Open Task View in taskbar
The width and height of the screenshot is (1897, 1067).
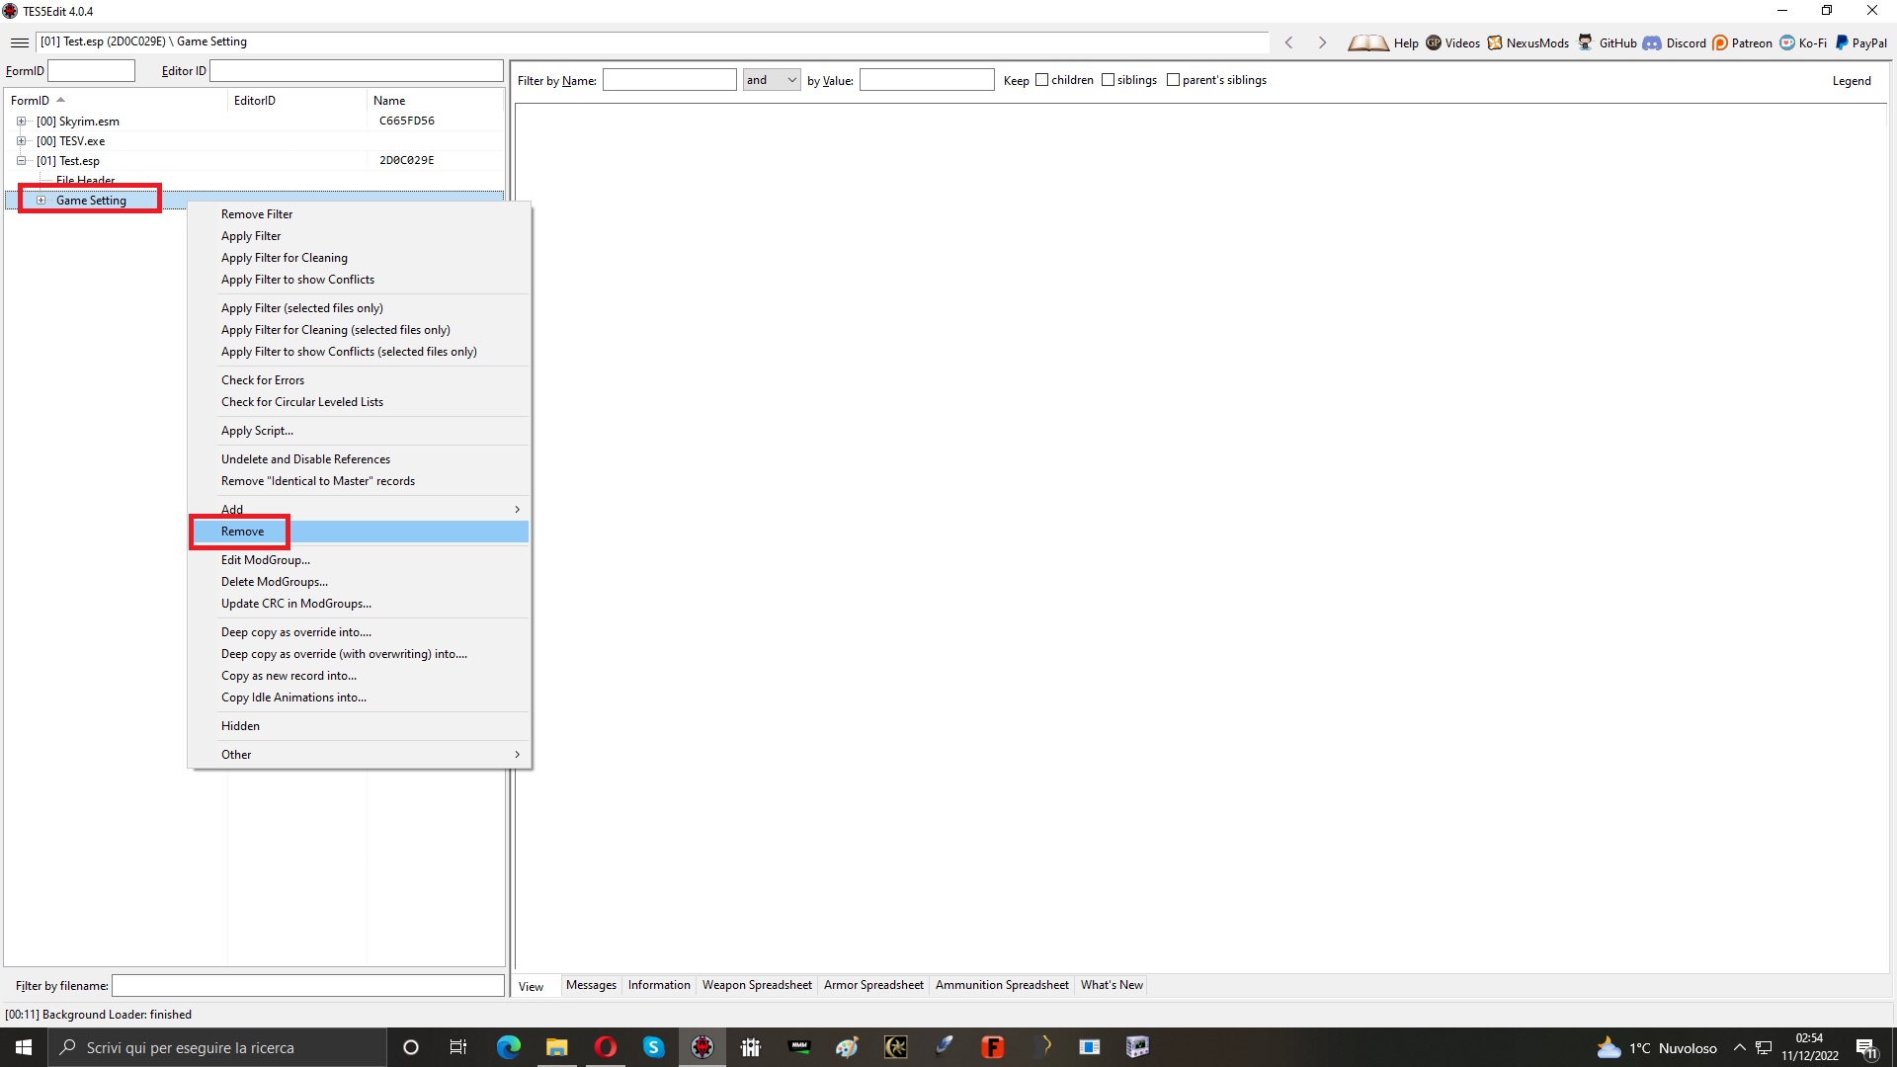pos(458,1047)
